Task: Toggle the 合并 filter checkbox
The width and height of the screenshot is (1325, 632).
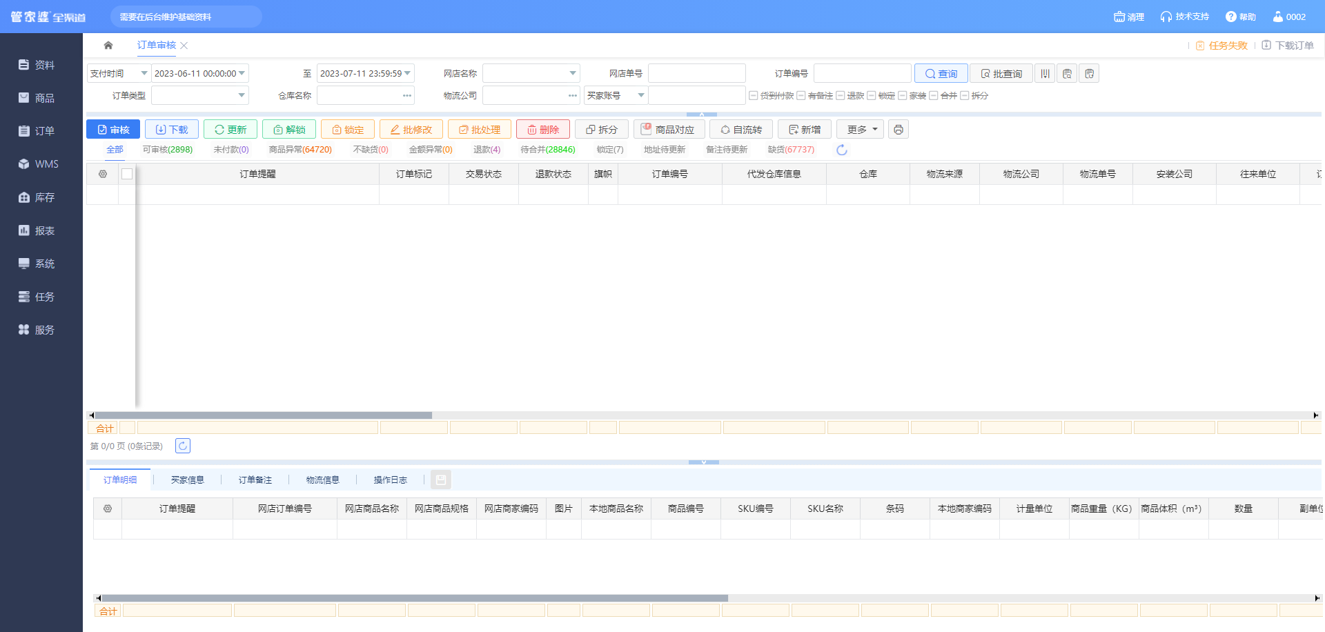Action: click(934, 96)
